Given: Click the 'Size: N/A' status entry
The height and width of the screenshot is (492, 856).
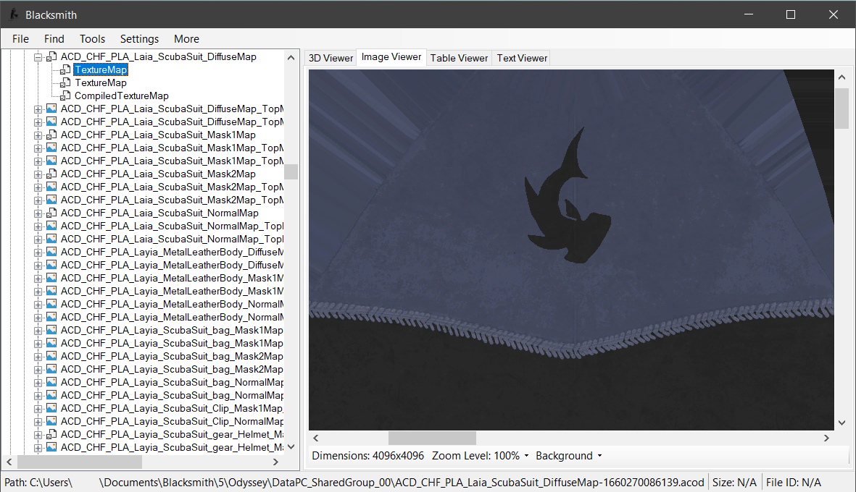Looking at the screenshot, I should click(734, 482).
